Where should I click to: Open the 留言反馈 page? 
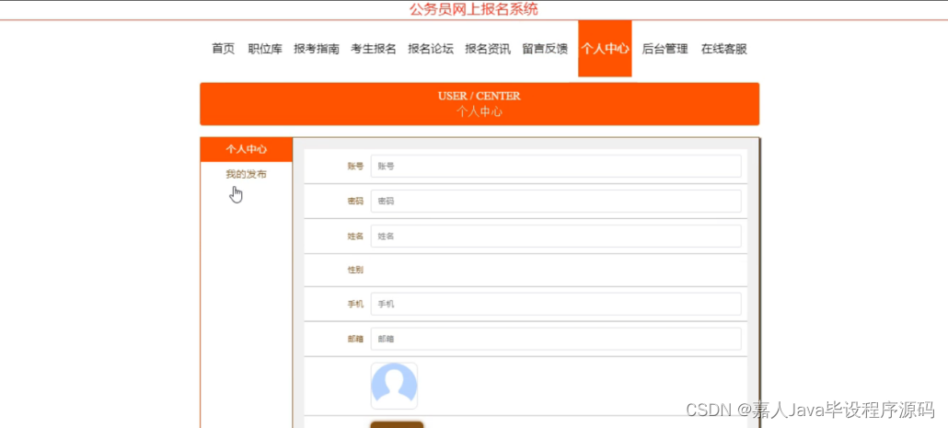(x=545, y=49)
